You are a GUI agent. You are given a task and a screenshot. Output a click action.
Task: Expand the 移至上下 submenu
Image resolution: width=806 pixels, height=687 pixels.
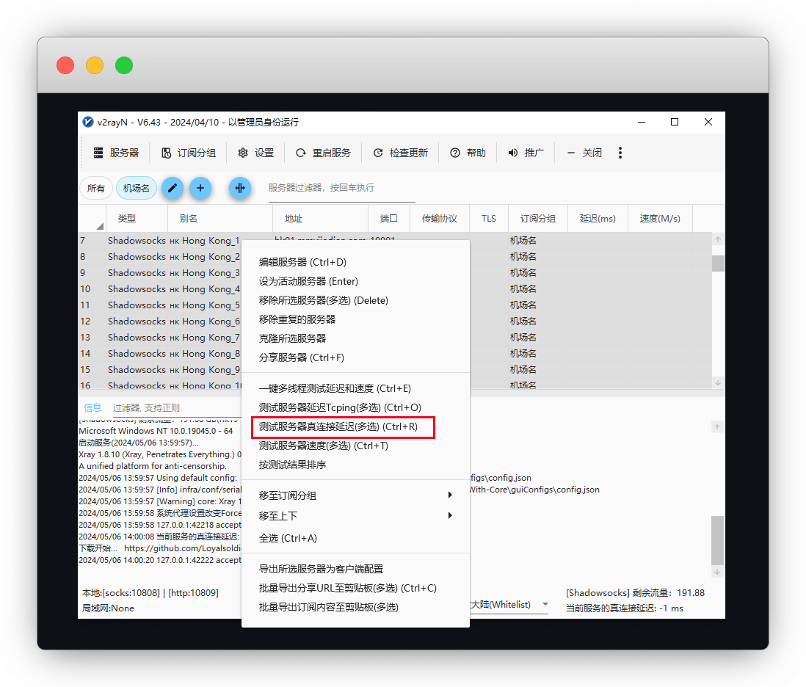point(450,516)
